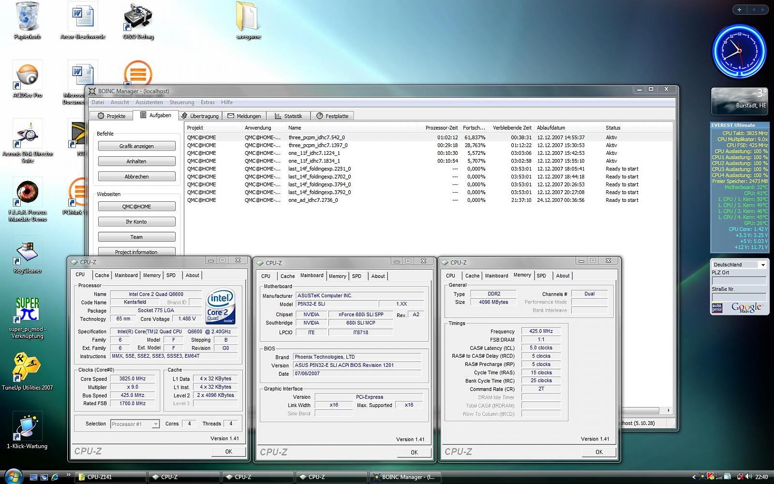The image size is (774, 484).
Task: Open the Ansicht menu
Action: (x=119, y=102)
